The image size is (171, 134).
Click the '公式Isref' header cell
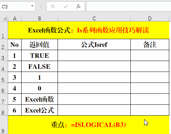(94, 44)
